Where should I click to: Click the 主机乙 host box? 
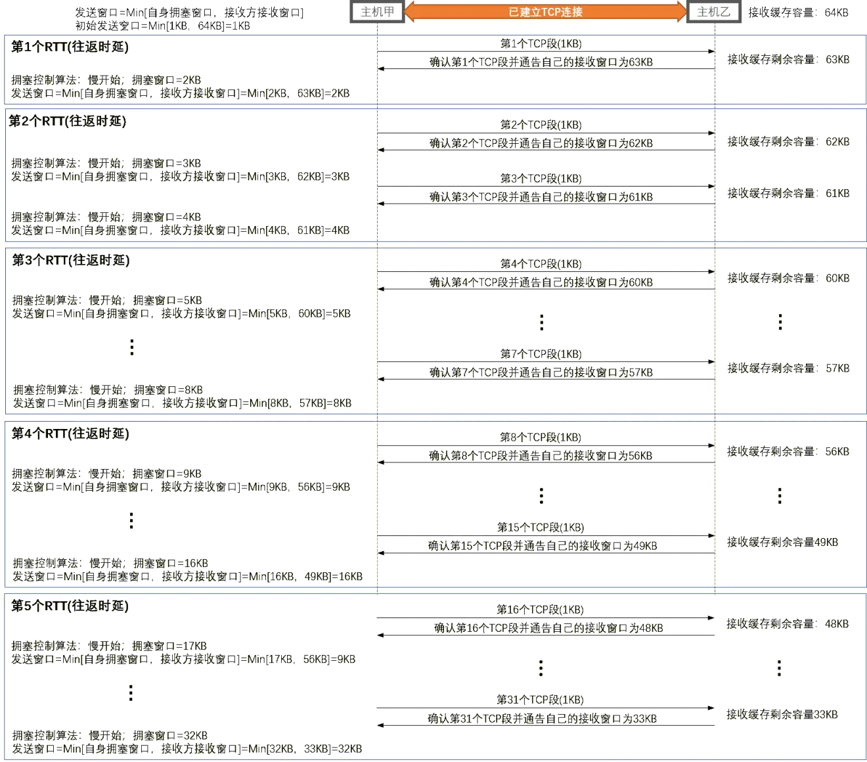[x=713, y=12]
